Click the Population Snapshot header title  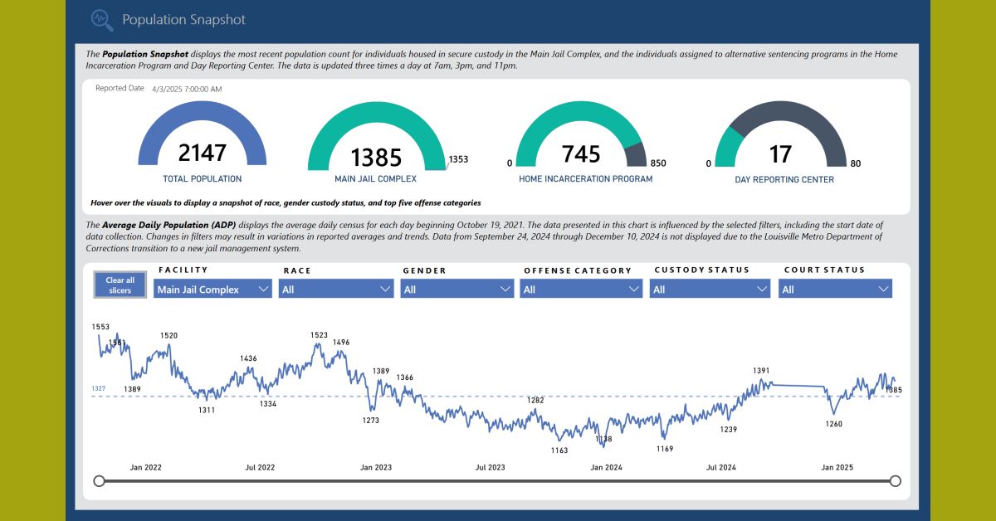(x=183, y=19)
